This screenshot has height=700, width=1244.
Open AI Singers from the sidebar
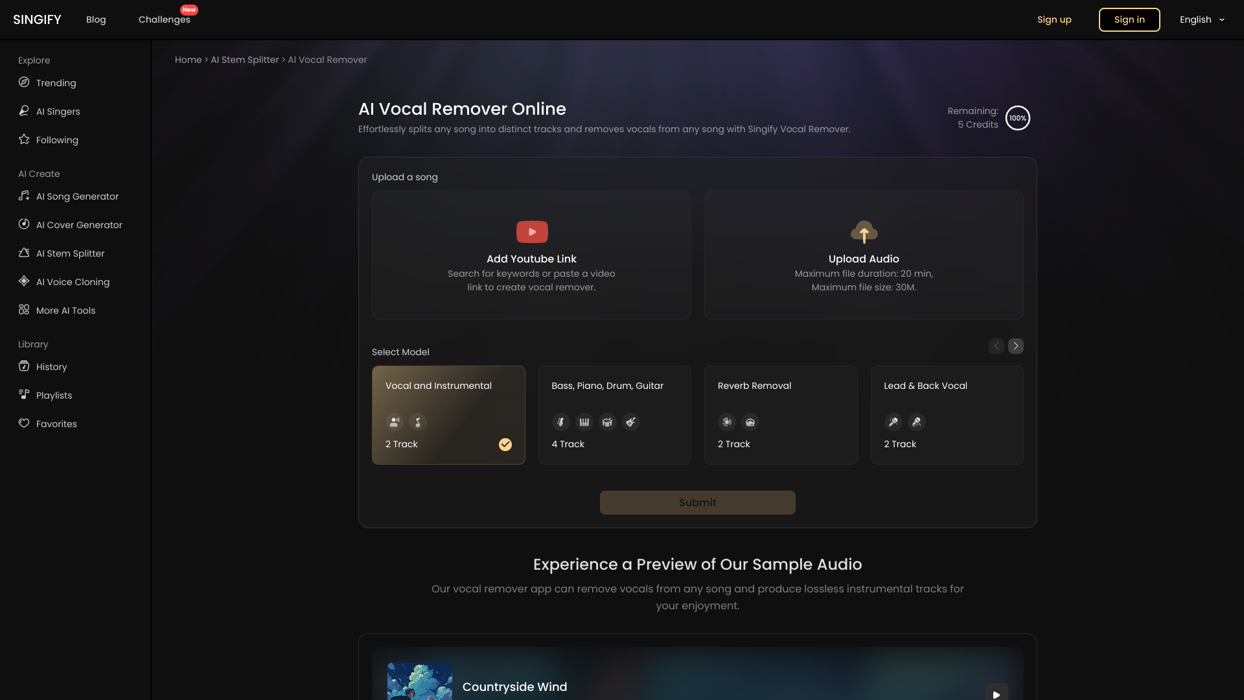[x=58, y=111]
